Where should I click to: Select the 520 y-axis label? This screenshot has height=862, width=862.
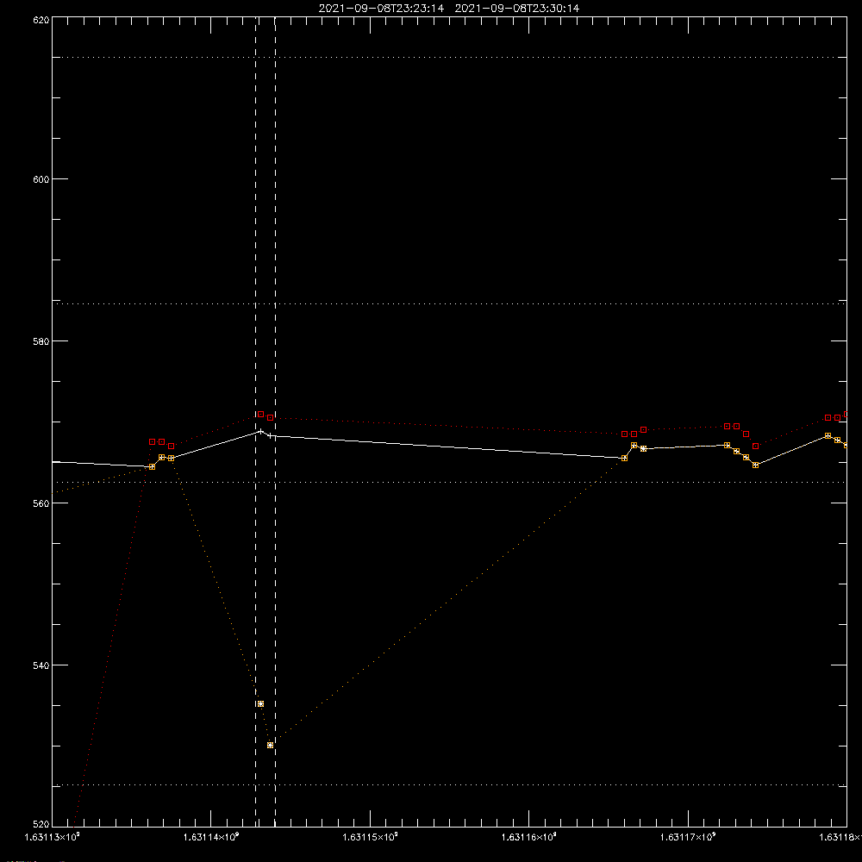(x=41, y=825)
